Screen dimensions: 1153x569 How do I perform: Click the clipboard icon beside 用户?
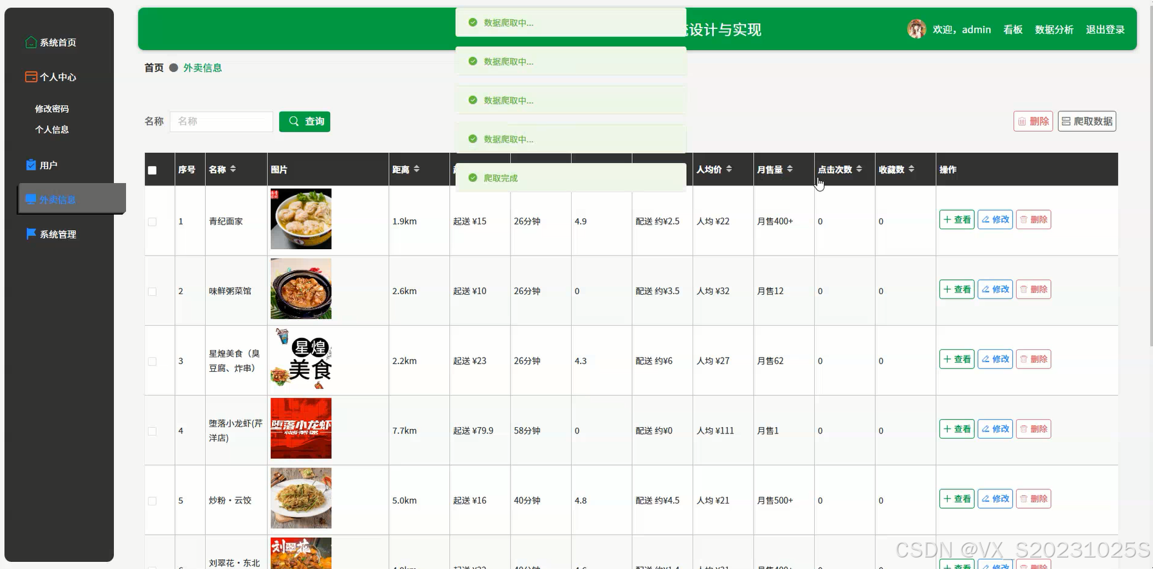[x=31, y=164]
